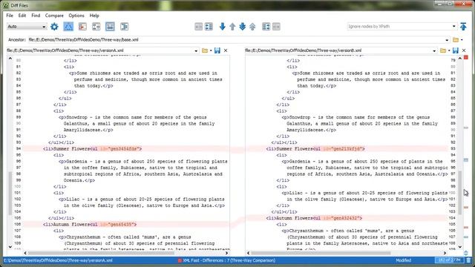Screen dimensions: 475x267
Task: Click the highlighted Summer Flowers line in left pane
Action: pos(126,148)
